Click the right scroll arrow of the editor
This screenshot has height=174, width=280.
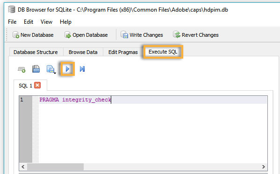click(264, 167)
